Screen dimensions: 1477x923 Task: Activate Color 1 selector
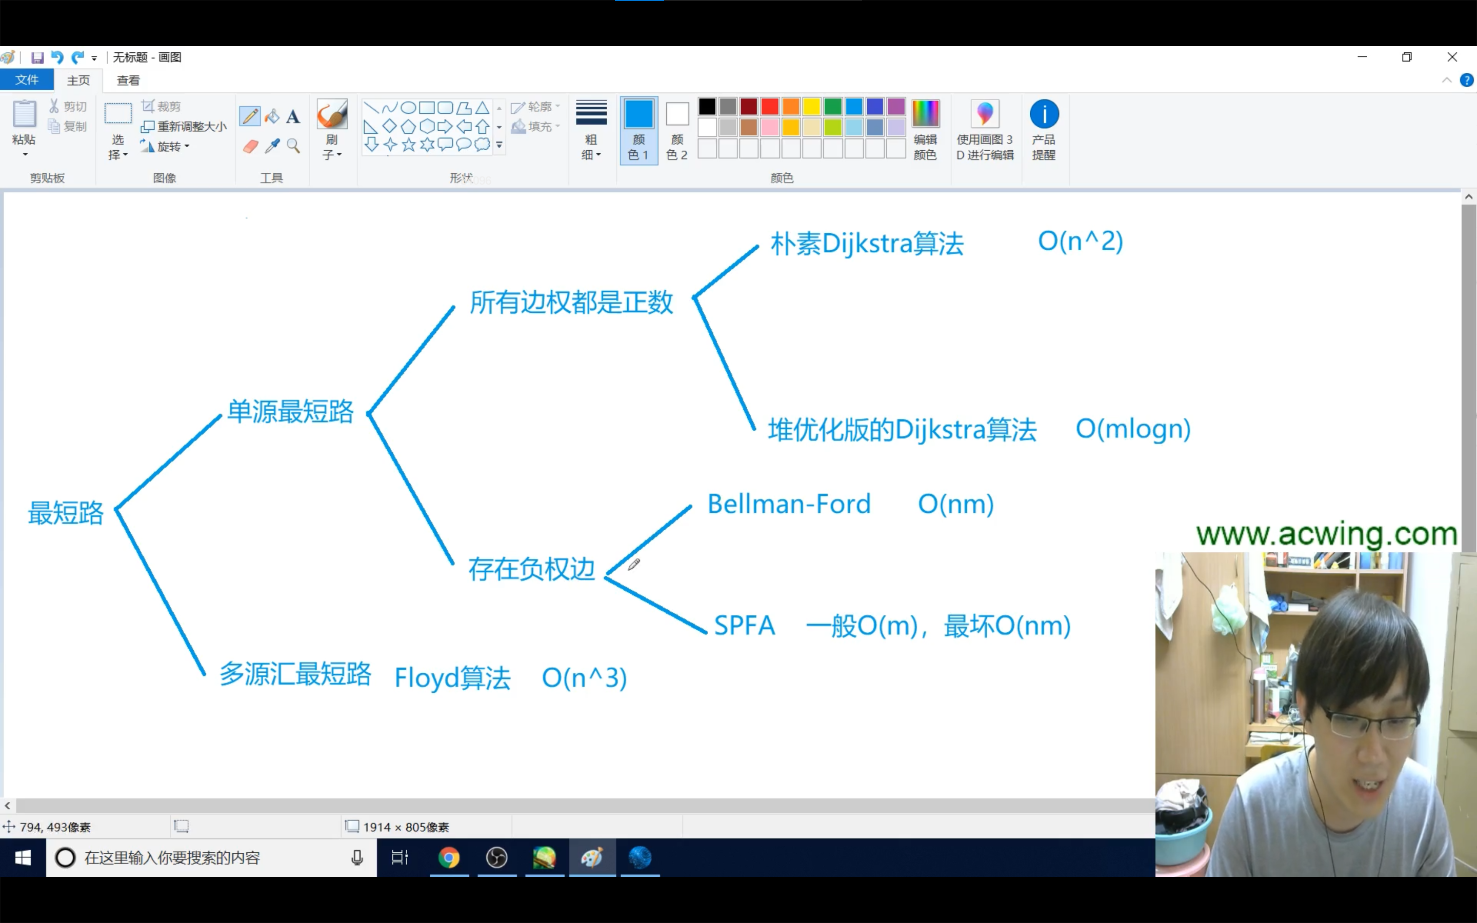(x=638, y=129)
